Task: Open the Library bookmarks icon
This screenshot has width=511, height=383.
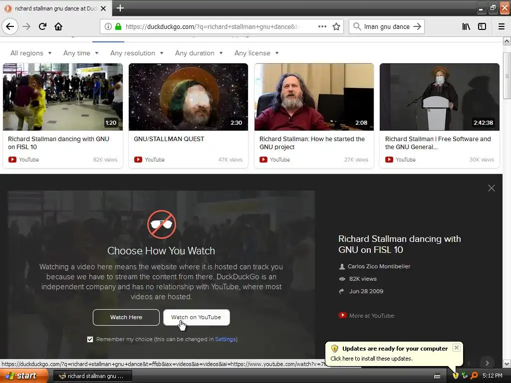Action: [466, 26]
